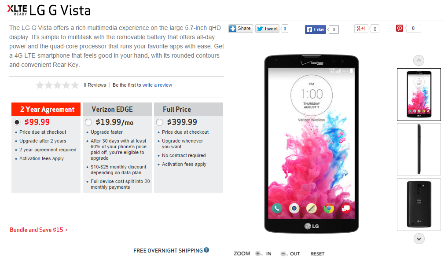Click the zoom out minus icon
This screenshot has width=448, height=260.
pos(283,254)
